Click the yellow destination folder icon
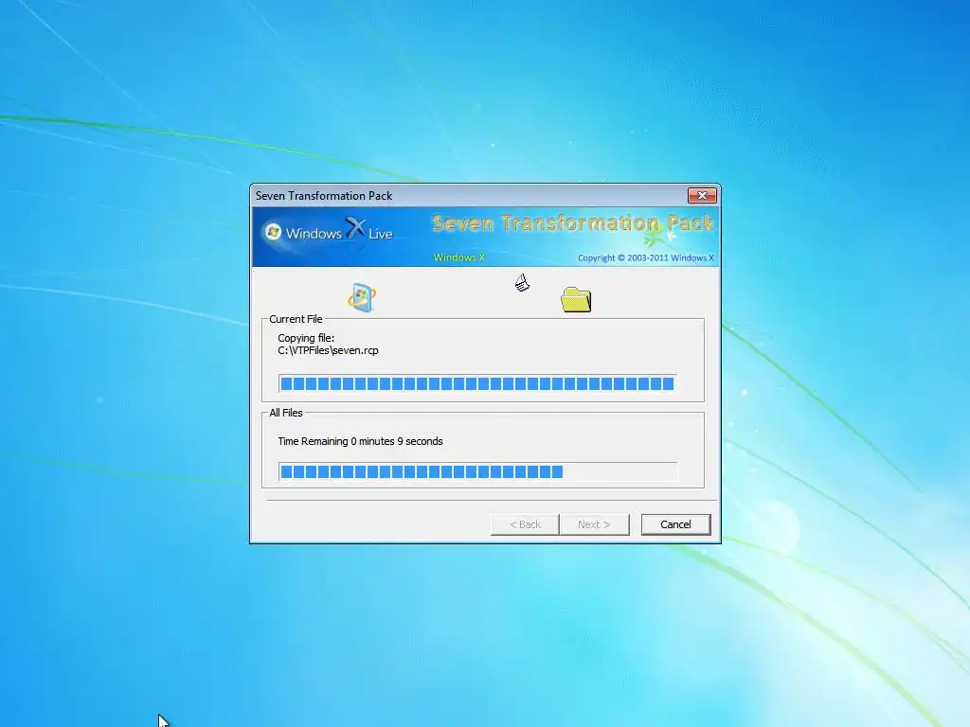Screen dimensions: 970x727 576,300
